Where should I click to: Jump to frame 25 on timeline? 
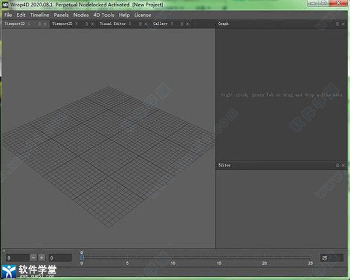tap(310, 263)
